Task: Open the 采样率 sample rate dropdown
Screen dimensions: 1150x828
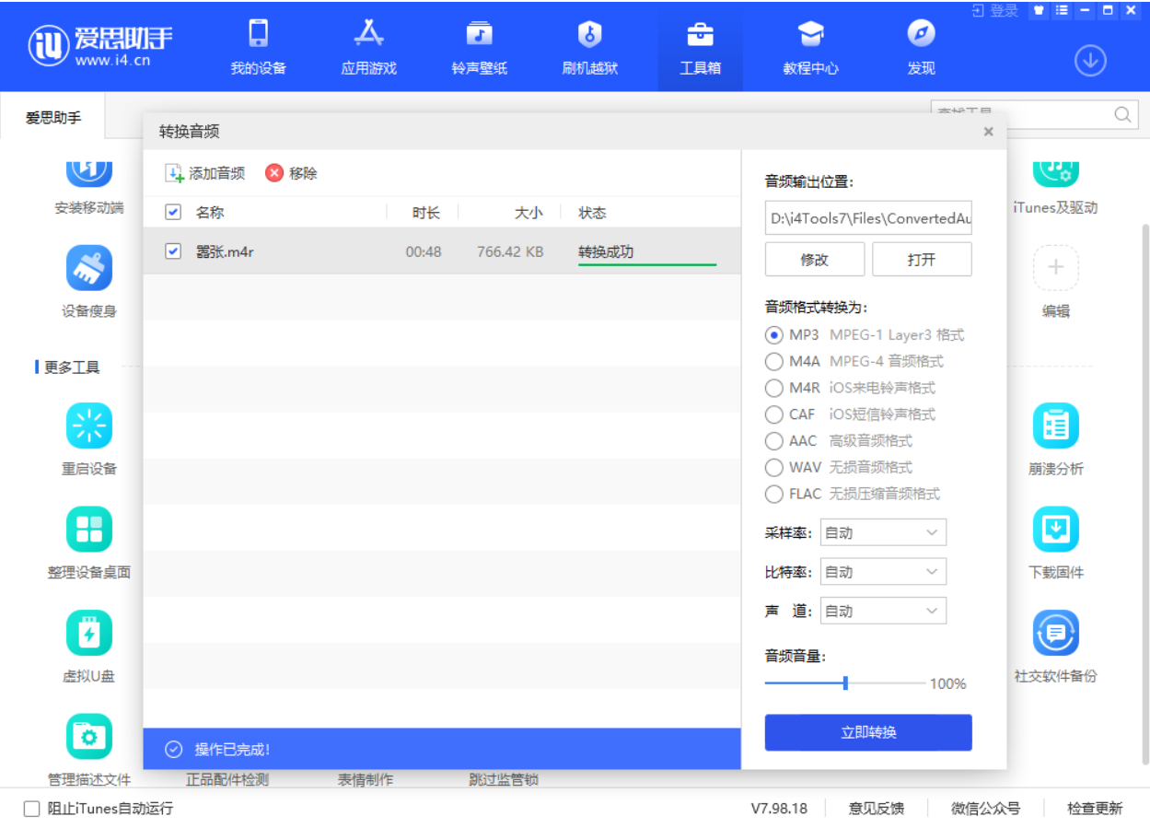Action: (882, 531)
